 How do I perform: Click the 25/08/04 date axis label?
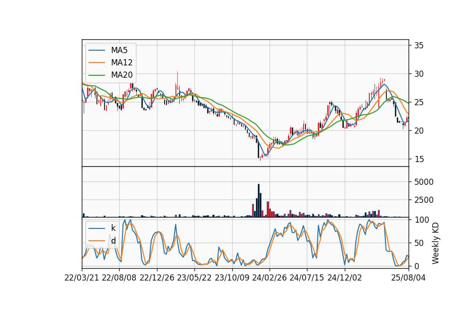409,278
